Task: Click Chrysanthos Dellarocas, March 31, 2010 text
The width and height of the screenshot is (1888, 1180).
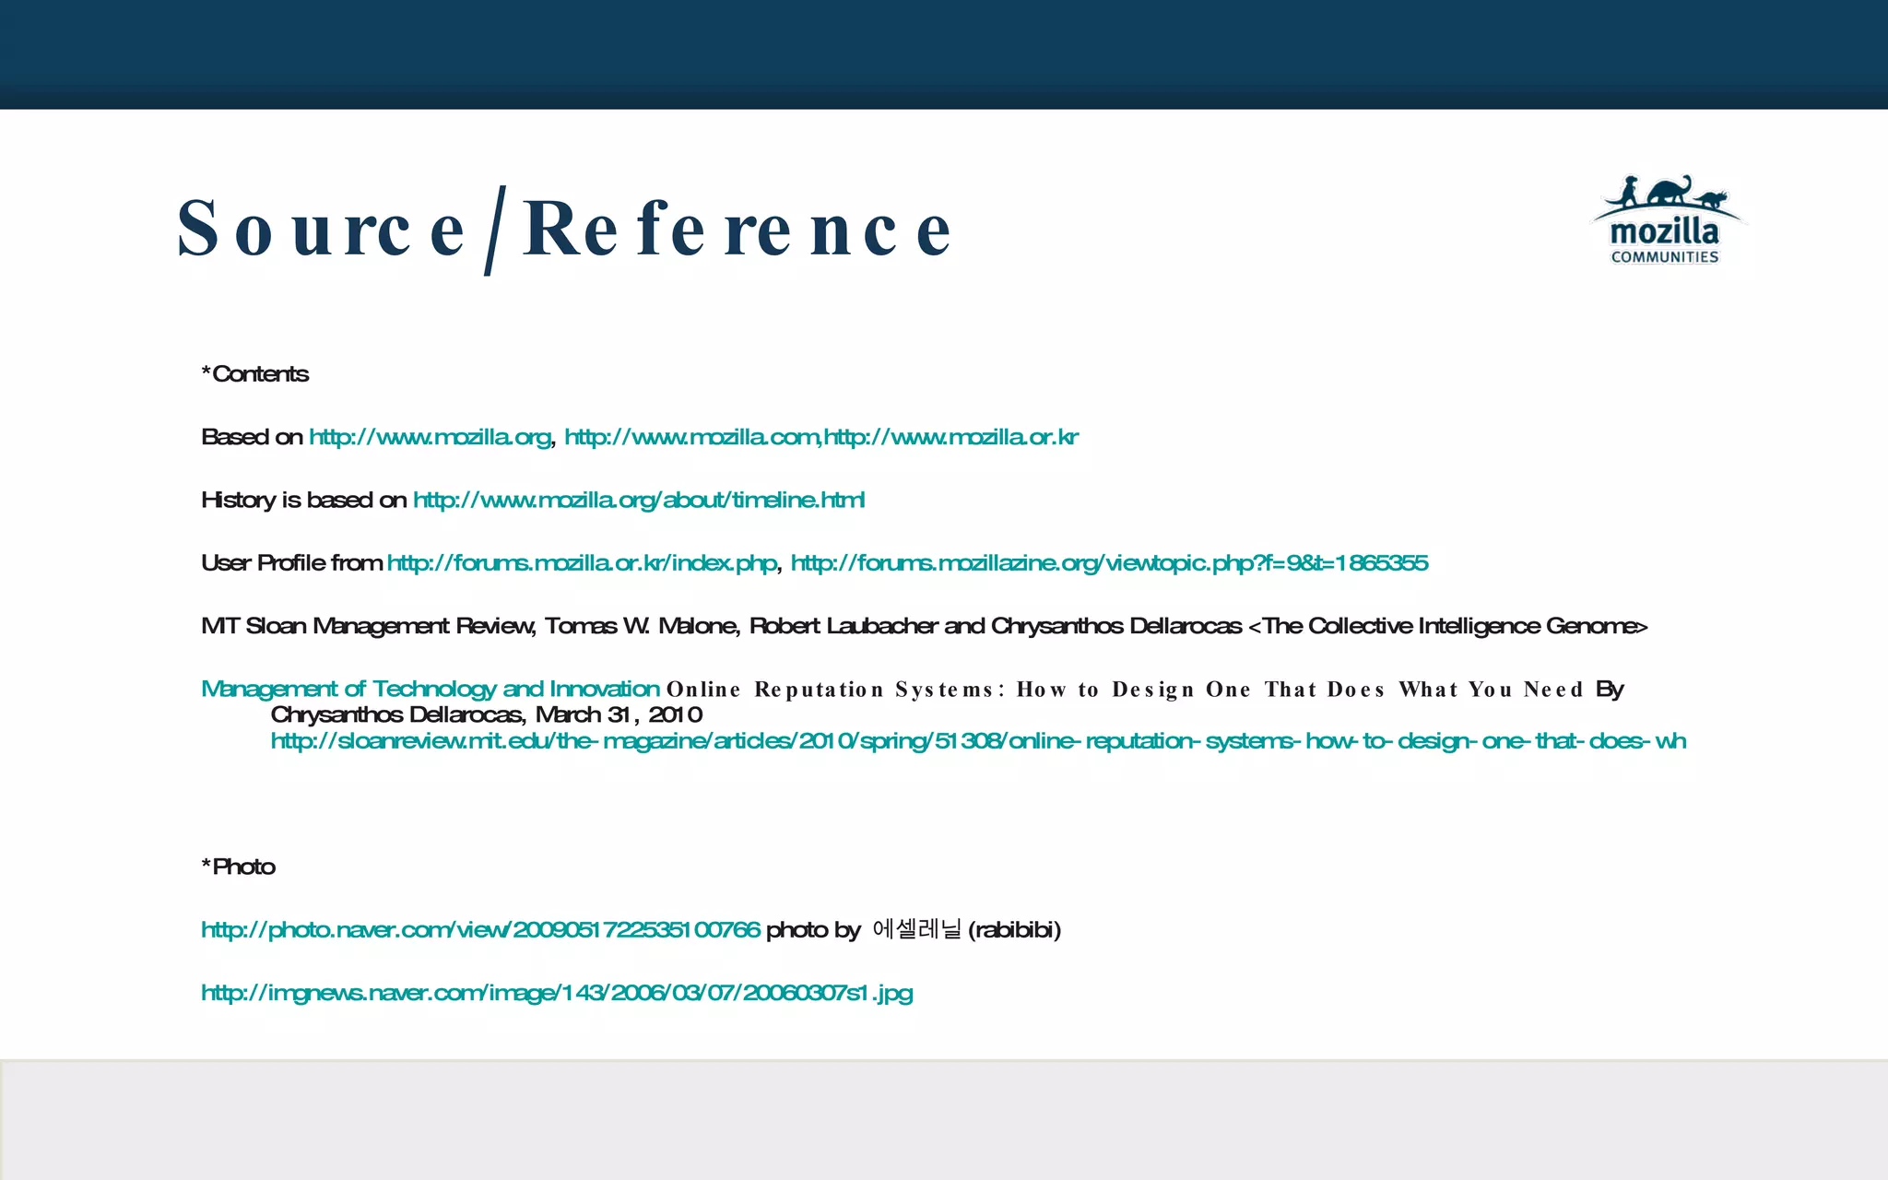Action: point(486,715)
